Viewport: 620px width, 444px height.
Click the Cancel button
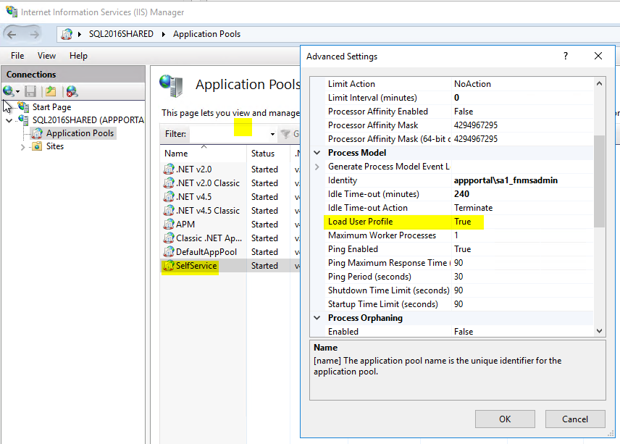pyautogui.click(x=575, y=419)
